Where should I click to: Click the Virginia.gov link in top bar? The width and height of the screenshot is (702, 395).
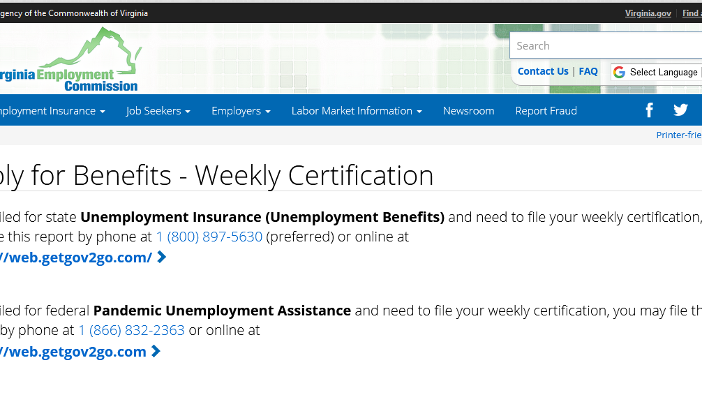[x=648, y=13]
